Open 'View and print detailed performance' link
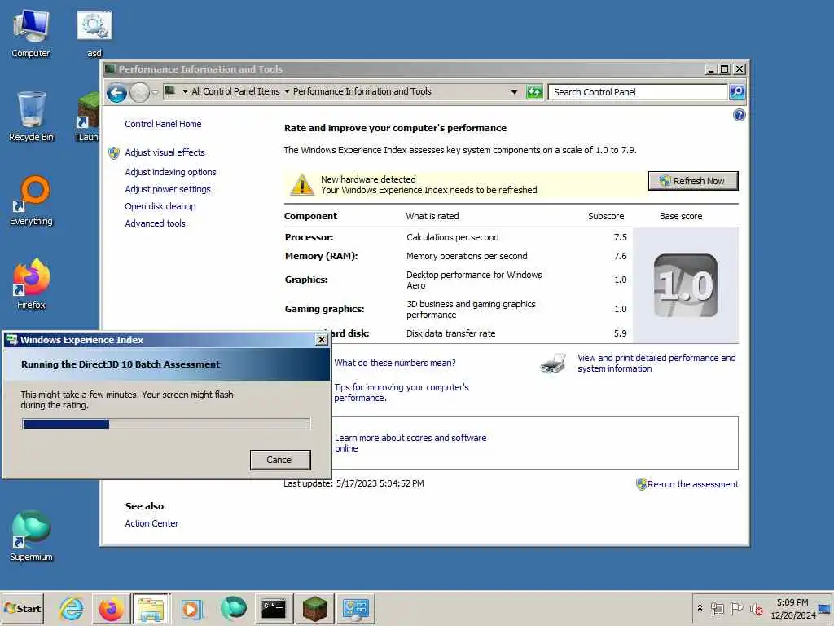The height and width of the screenshot is (626, 834). 656,363
